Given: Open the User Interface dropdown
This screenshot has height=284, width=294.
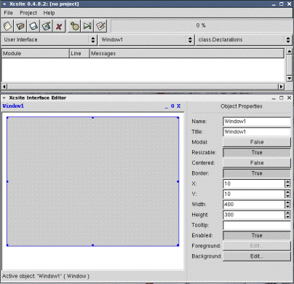Looking at the screenshot, I should (x=49, y=40).
